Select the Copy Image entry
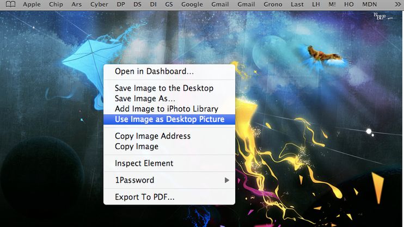 pos(169,146)
